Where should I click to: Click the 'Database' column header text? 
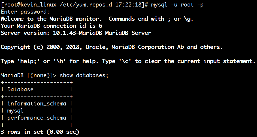[20, 89]
